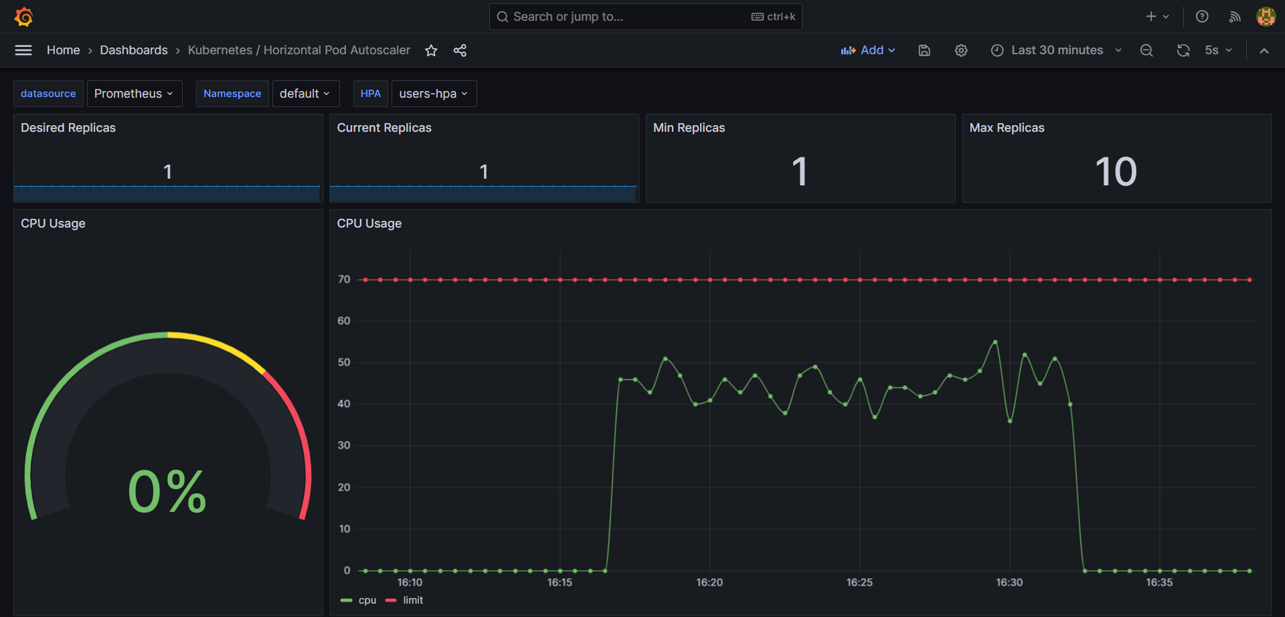Click the 70 value on the y-axis
The width and height of the screenshot is (1285, 617).
344,279
